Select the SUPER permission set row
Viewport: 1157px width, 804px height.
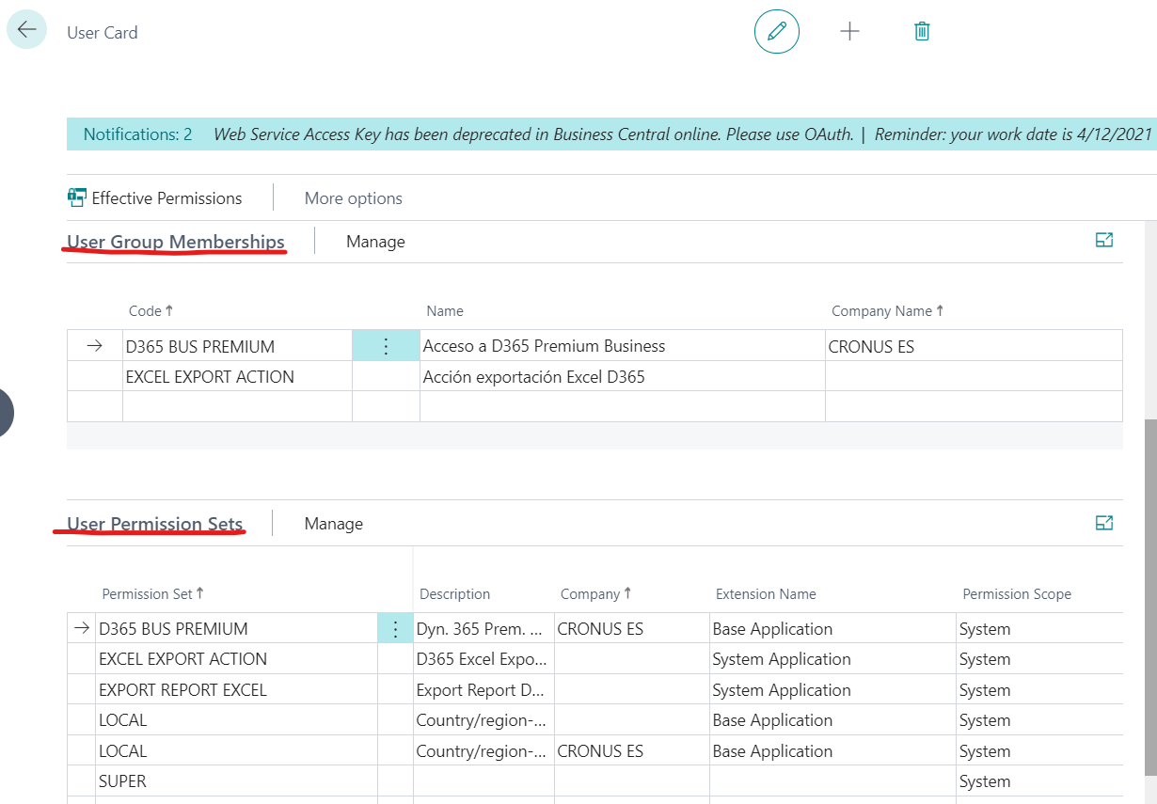coord(236,781)
